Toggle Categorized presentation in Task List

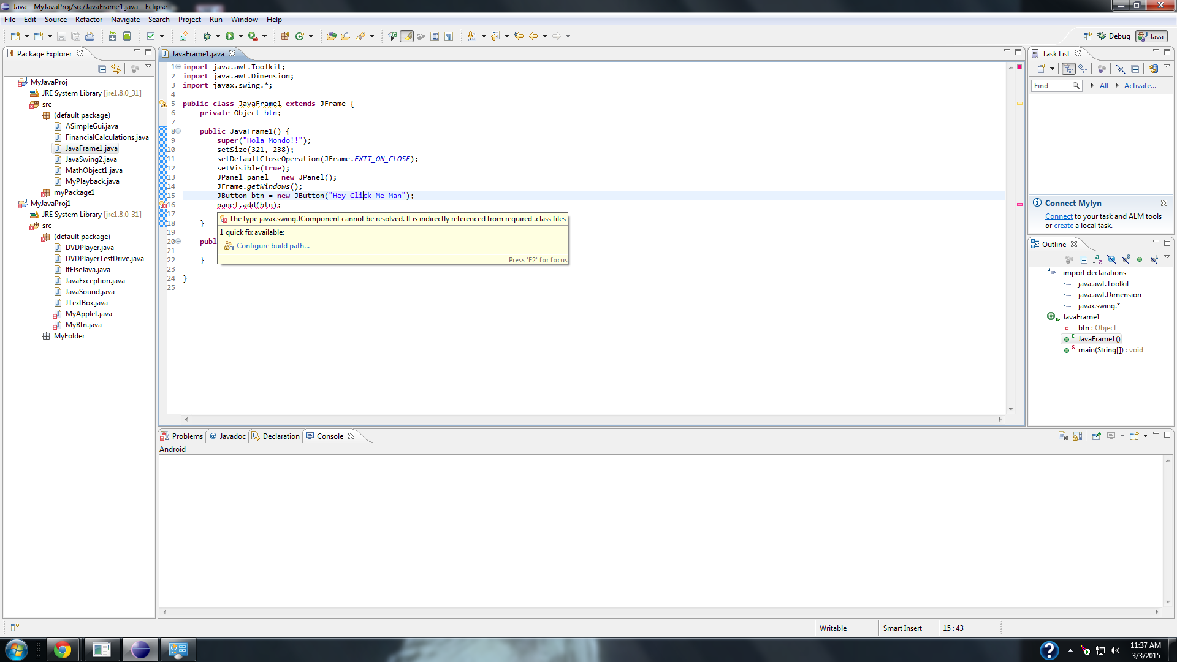pyautogui.click(x=1069, y=69)
